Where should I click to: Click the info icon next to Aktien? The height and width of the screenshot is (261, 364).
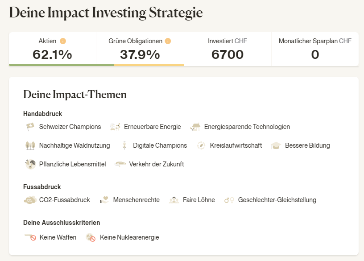(63, 41)
